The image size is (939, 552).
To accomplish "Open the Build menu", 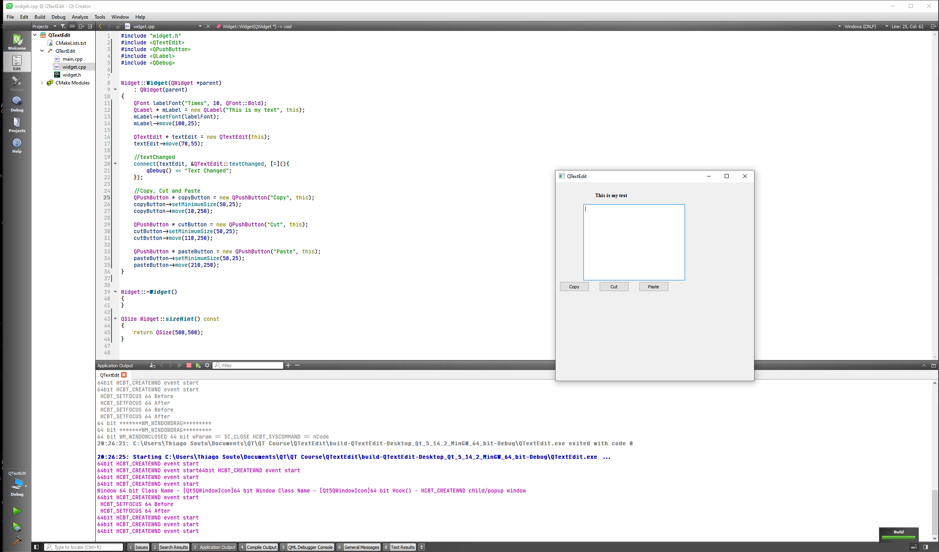I will coord(40,17).
